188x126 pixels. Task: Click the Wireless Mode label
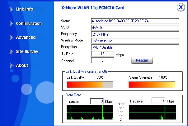click(x=72, y=40)
